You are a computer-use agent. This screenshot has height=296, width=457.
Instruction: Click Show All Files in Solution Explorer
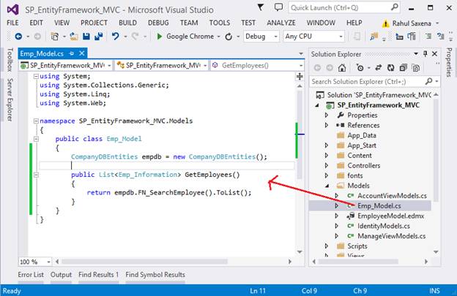415,68
